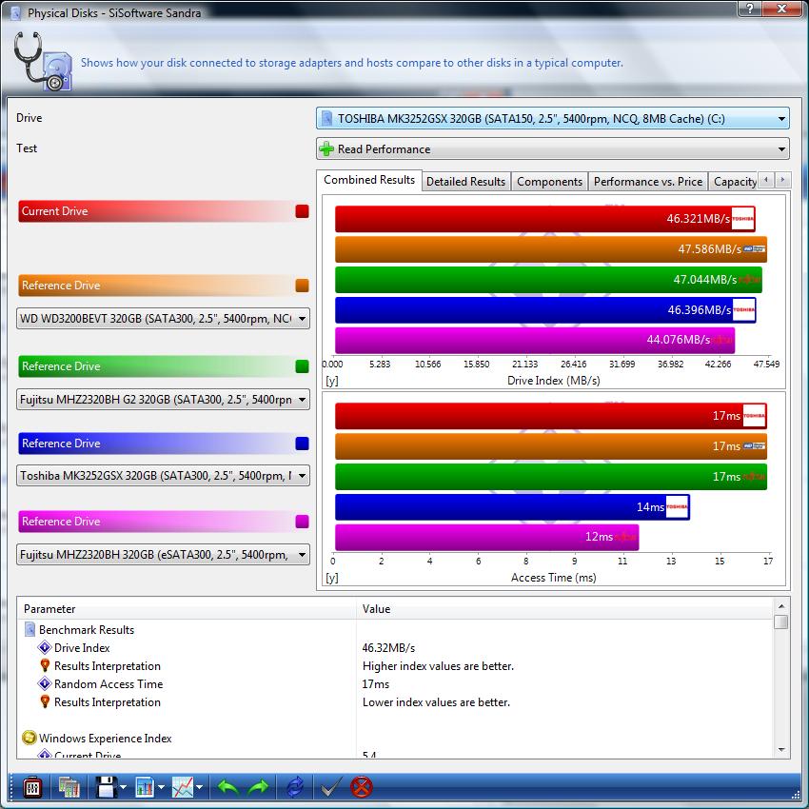This screenshot has height=809, width=809.
Task: Click the tab strip scroll-left arrow
Action: 766,180
